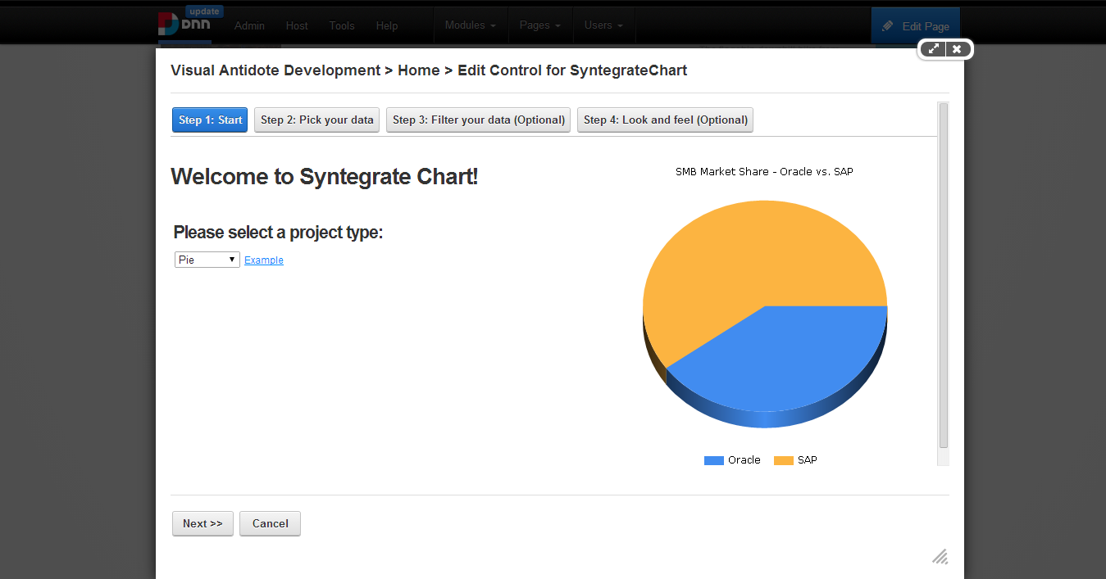Go to Step 3: Filter your data tab
The image size is (1106, 579).
click(x=479, y=120)
